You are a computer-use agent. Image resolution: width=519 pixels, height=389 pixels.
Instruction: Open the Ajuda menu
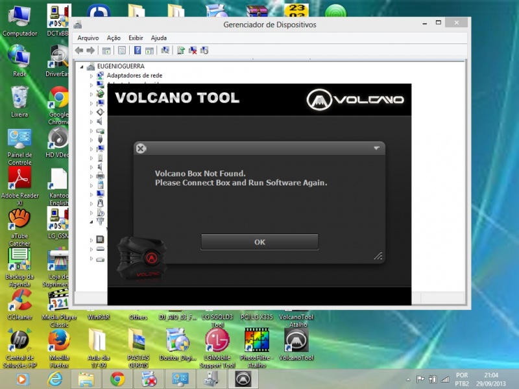159,38
